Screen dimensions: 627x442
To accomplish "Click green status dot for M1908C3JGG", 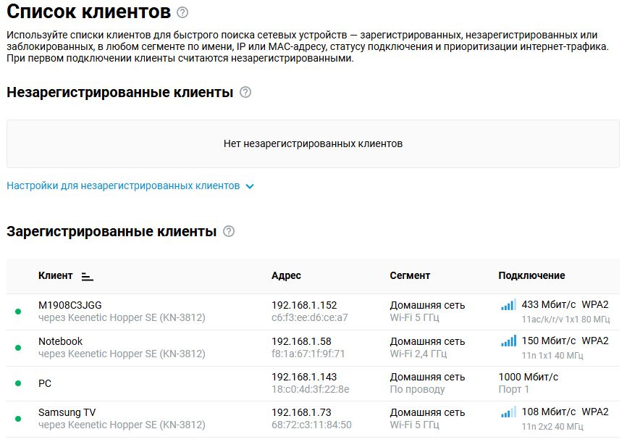I will pos(18,312).
